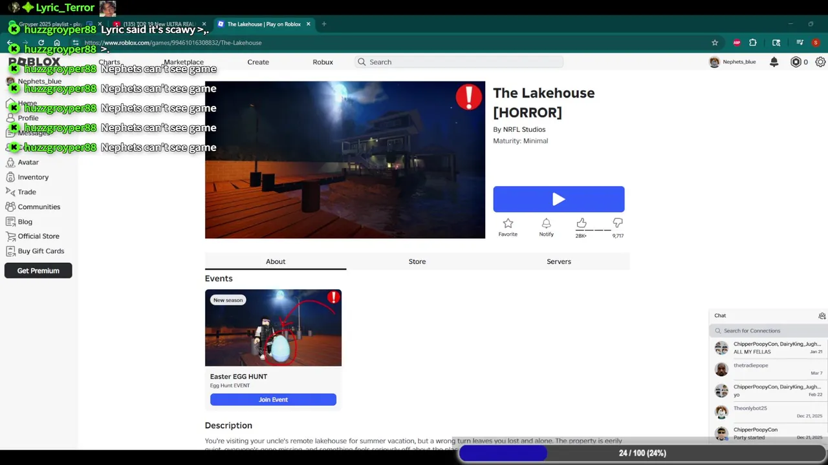This screenshot has width=828, height=465.
Task: Open Avatar in the sidebar
Action: click(23, 162)
